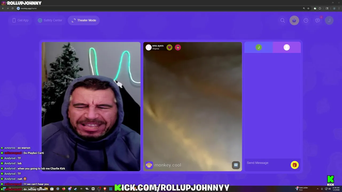The image size is (342, 192).
Task: Open Firefox from the taskbar
Action: [64, 189]
